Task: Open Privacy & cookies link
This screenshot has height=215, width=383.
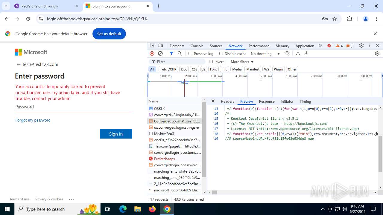Action: pyautogui.click(x=49, y=199)
